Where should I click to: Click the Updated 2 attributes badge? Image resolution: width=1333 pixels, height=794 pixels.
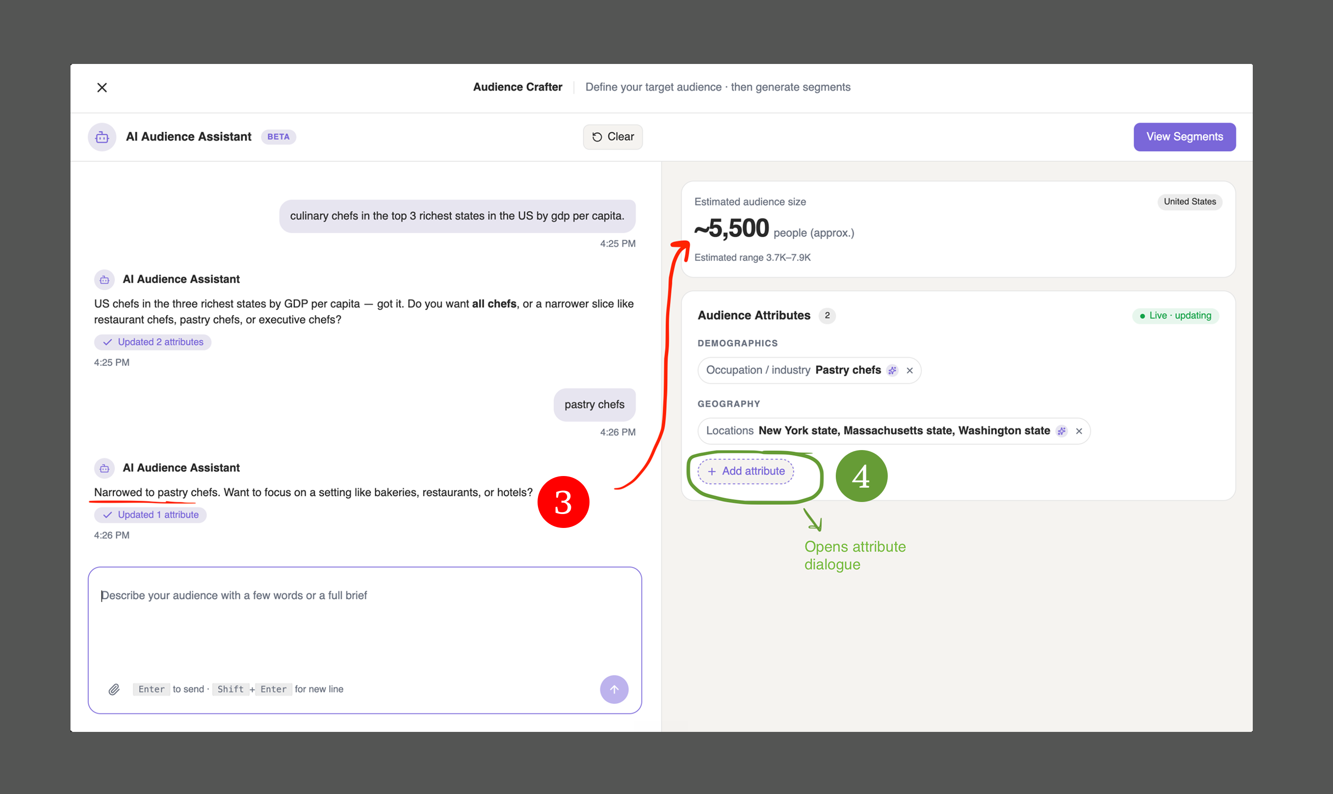point(153,343)
